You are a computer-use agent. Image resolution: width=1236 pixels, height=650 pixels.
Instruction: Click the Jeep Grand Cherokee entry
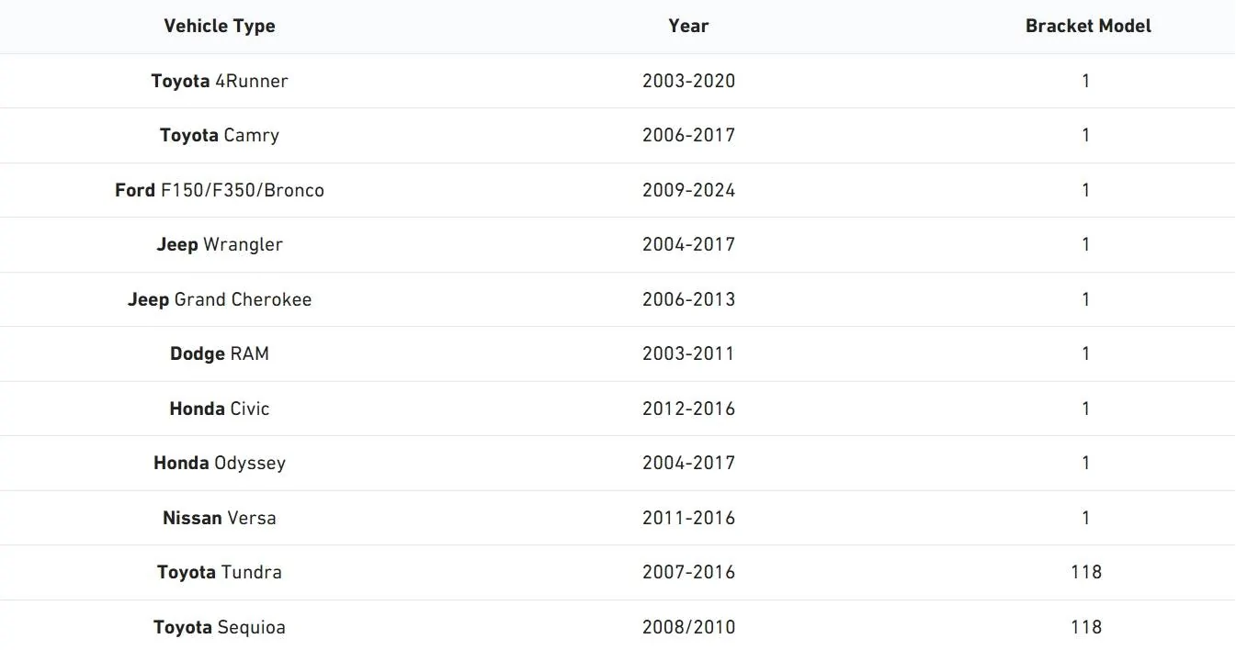pos(220,299)
